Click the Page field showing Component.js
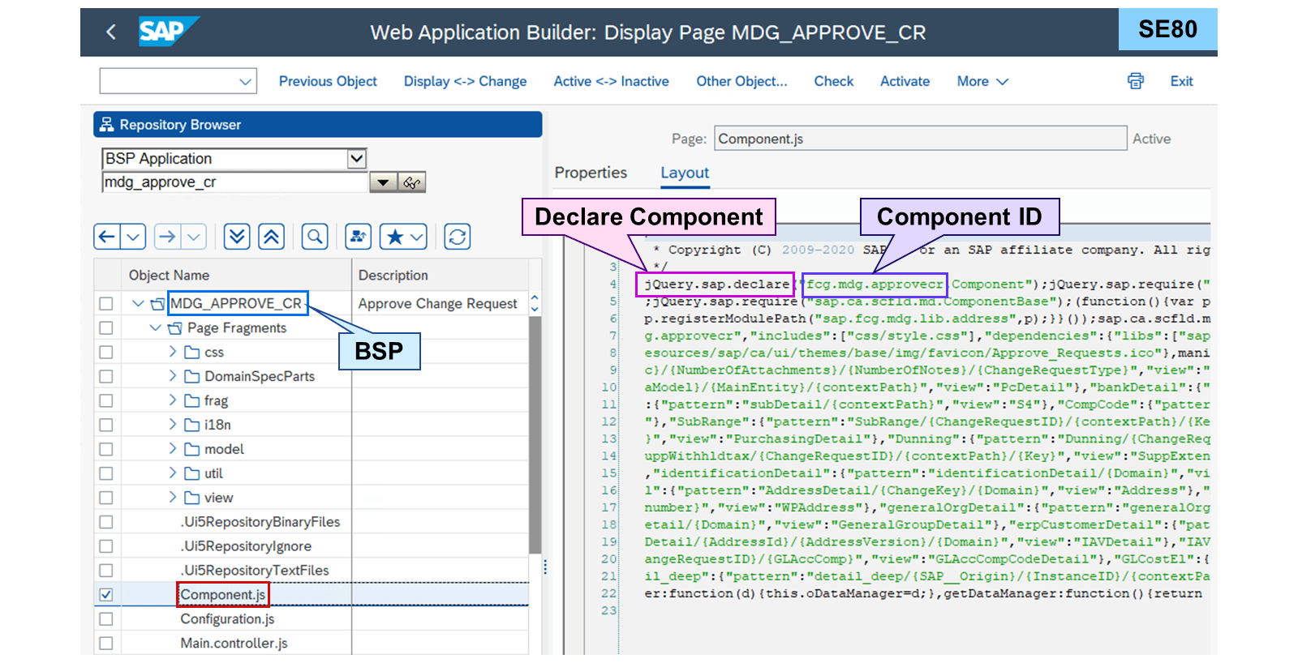The height and width of the screenshot is (663, 1298). pyautogui.click(x=920, y=139)
